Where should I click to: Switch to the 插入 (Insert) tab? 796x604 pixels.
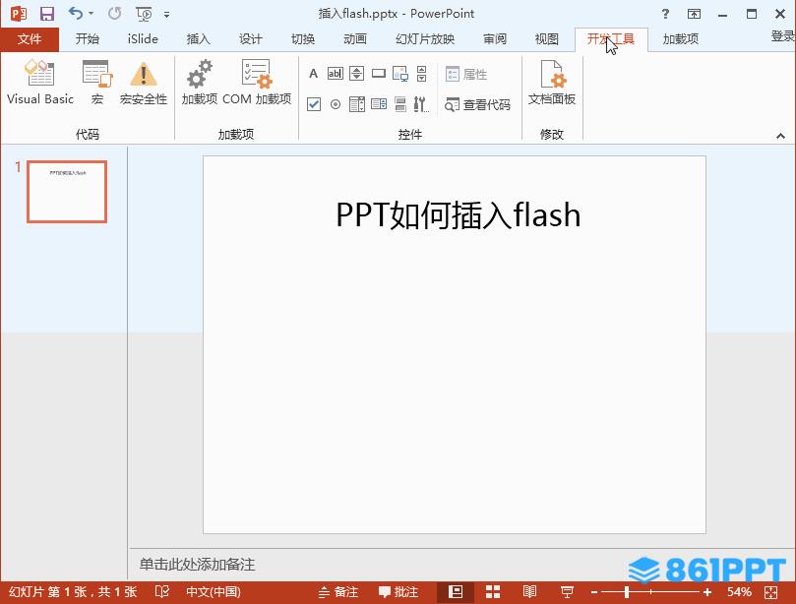[198, 39]
